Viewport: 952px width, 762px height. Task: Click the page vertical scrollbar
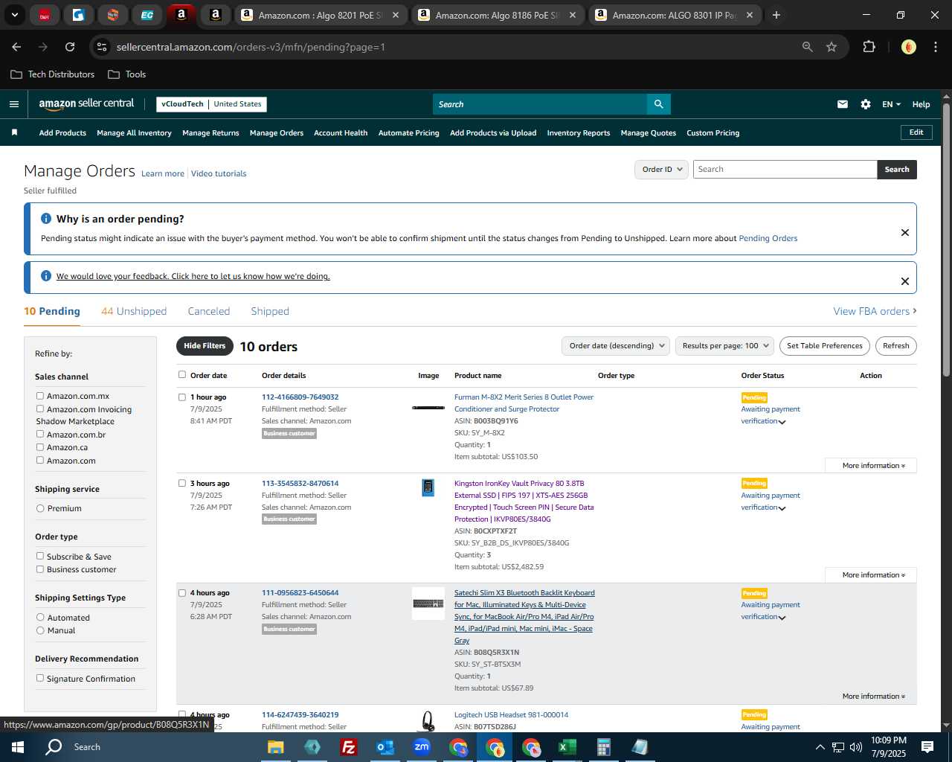click(946, 238)
